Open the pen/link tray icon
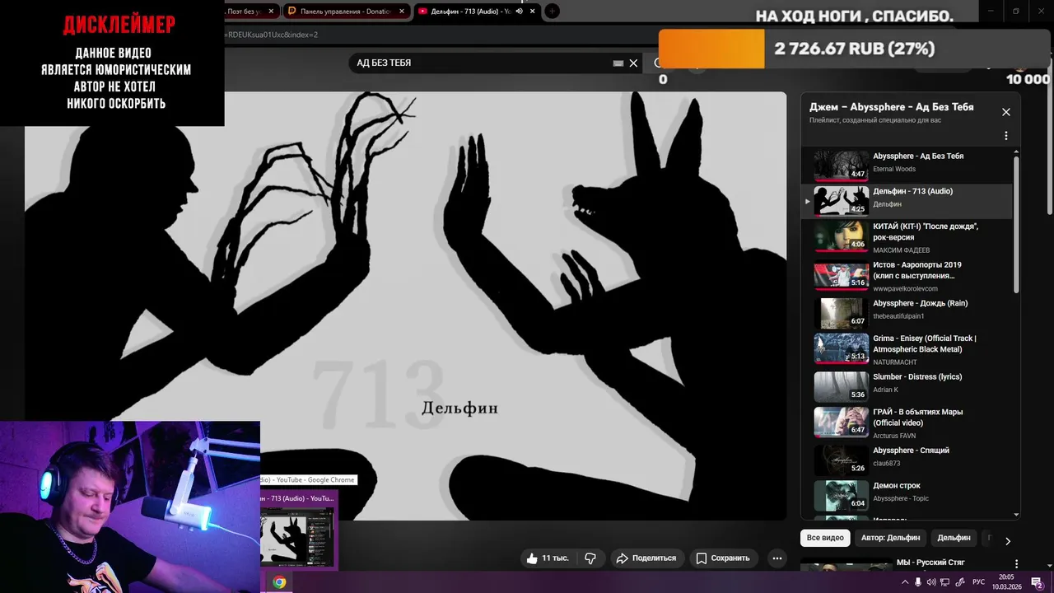Image resolution: width=1054 pixels, height=593 pixels. point(959,582)
